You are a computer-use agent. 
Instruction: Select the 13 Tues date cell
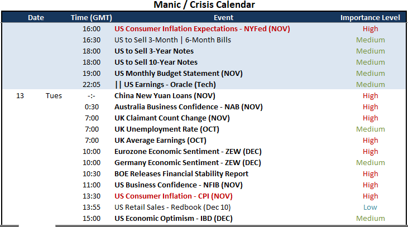39,96
